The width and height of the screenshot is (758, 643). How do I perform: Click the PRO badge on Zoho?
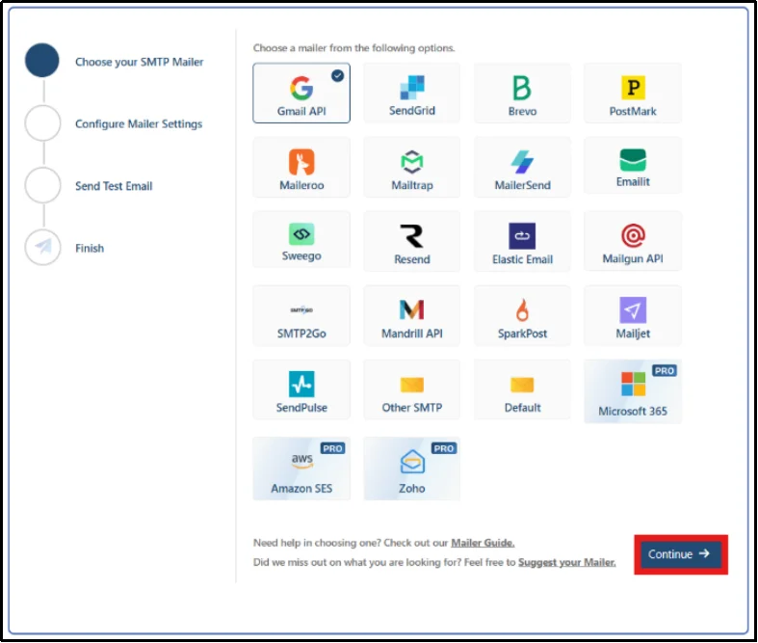pos(444,448)
